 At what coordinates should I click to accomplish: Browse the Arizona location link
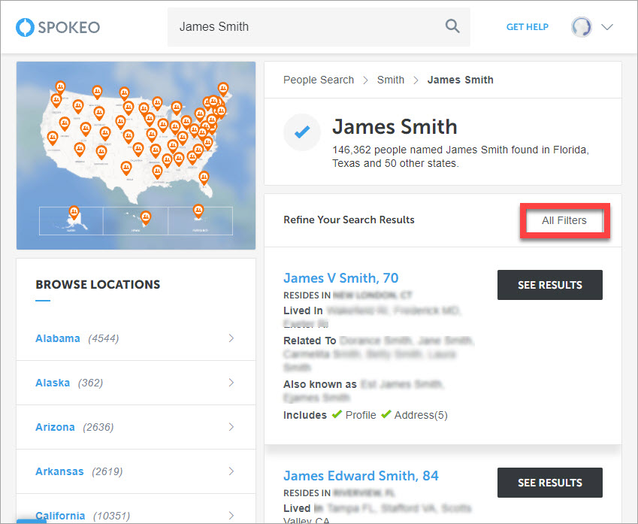pyautogui.click(x=55, y=427)
